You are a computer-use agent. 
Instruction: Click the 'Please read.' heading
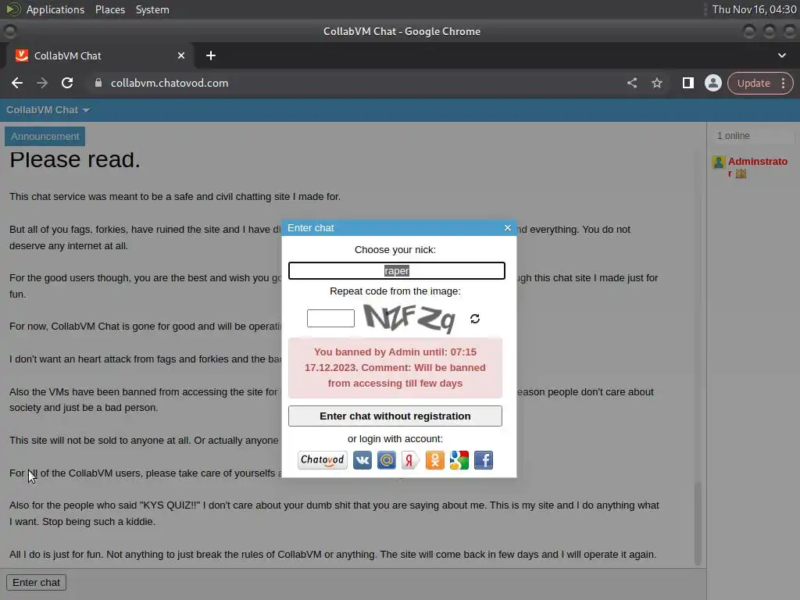click(75, 159)
